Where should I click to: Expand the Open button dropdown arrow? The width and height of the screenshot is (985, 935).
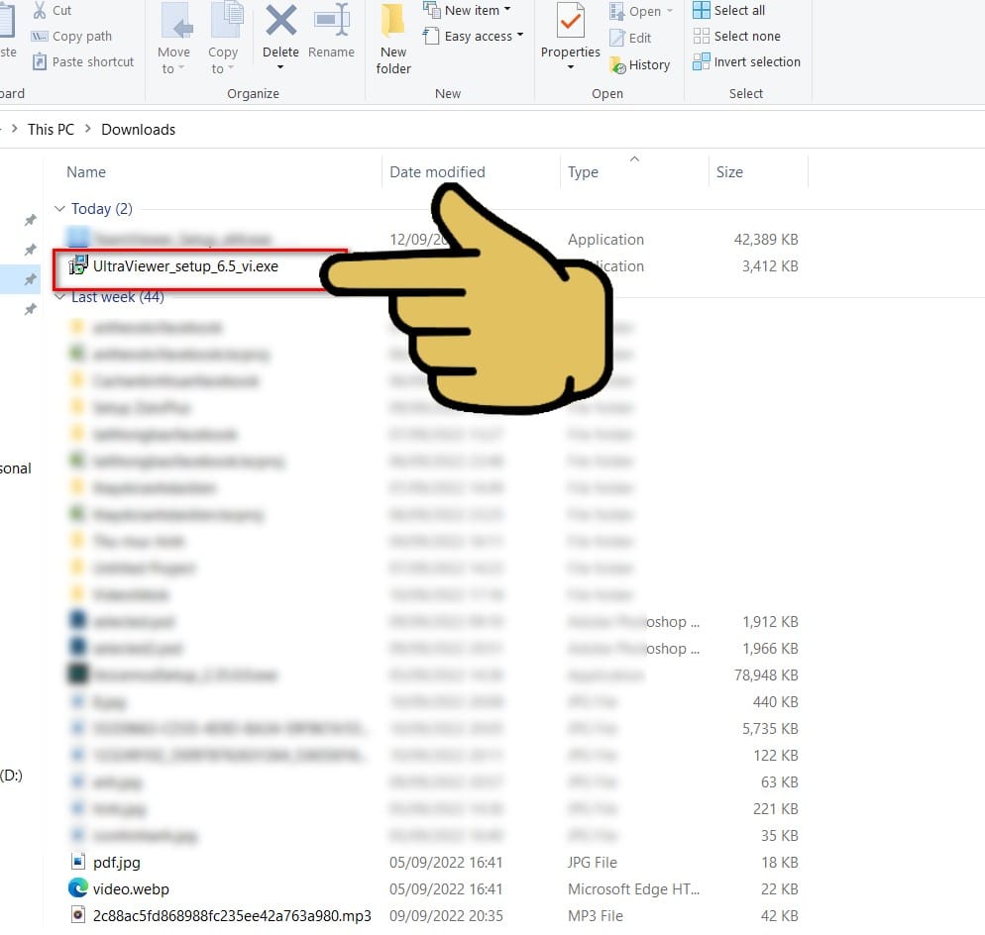pyautogui.click(x=670, y=11)
